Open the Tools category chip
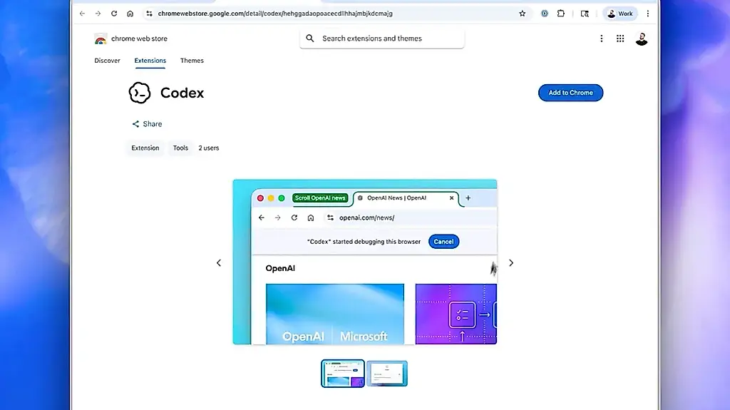Image resolution: width=730 pixels, height=410 pixels. (x=180, y=148)
